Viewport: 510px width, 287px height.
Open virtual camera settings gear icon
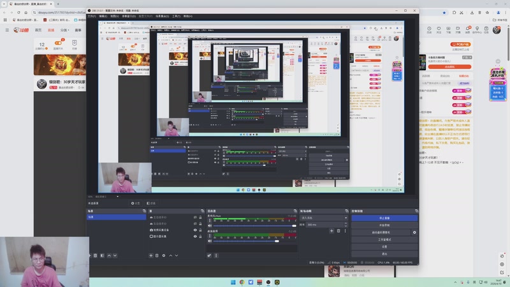coord(414,232)
